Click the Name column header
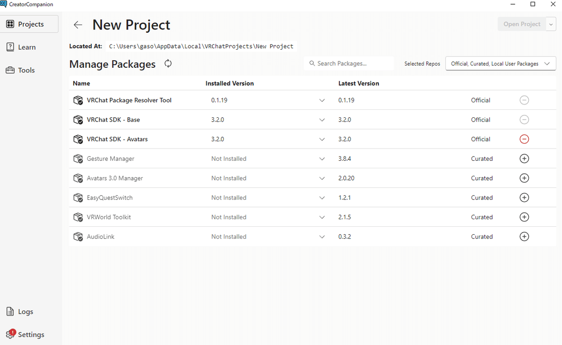 click(x=81, y=83)
